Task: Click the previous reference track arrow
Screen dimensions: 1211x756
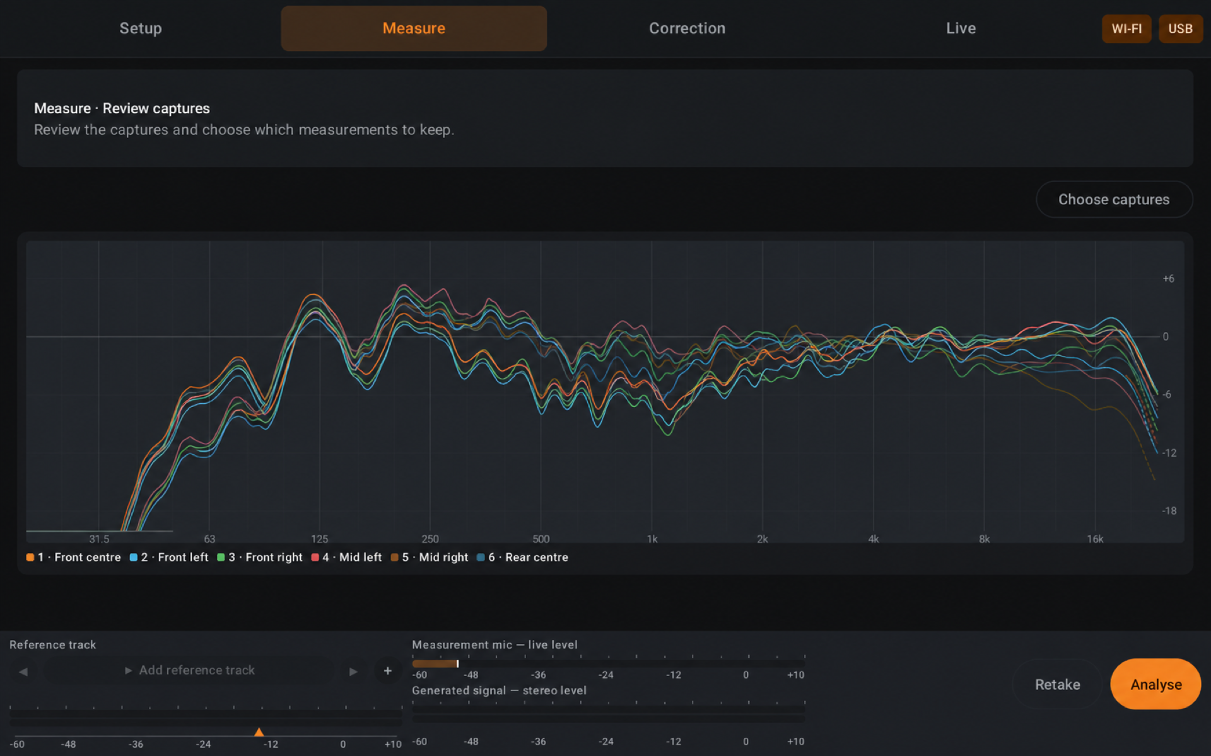Action: 23,672
